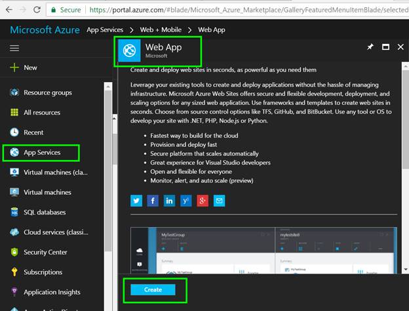
Task: Open Resource groups in sidebar
Action: 48,93
